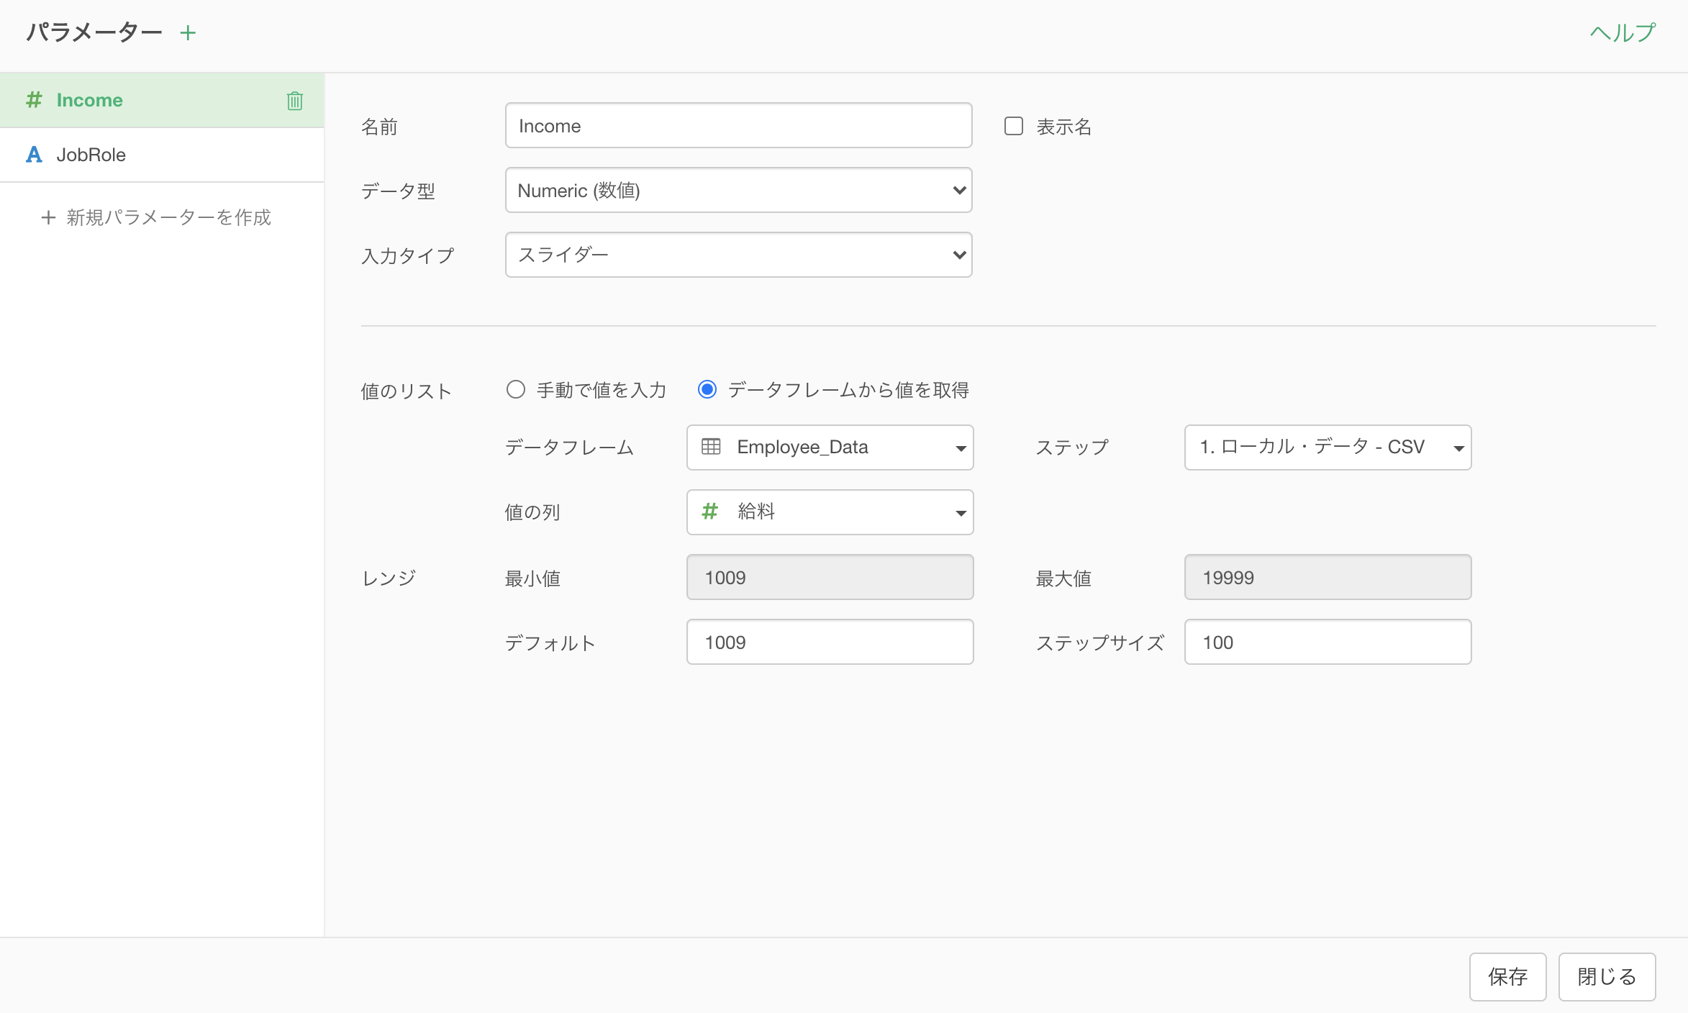Select the データフレームから値を取得 radio option
The width and height of the screenshot is (1688, 1013).
pyautogui.click(x=707, y=390)
